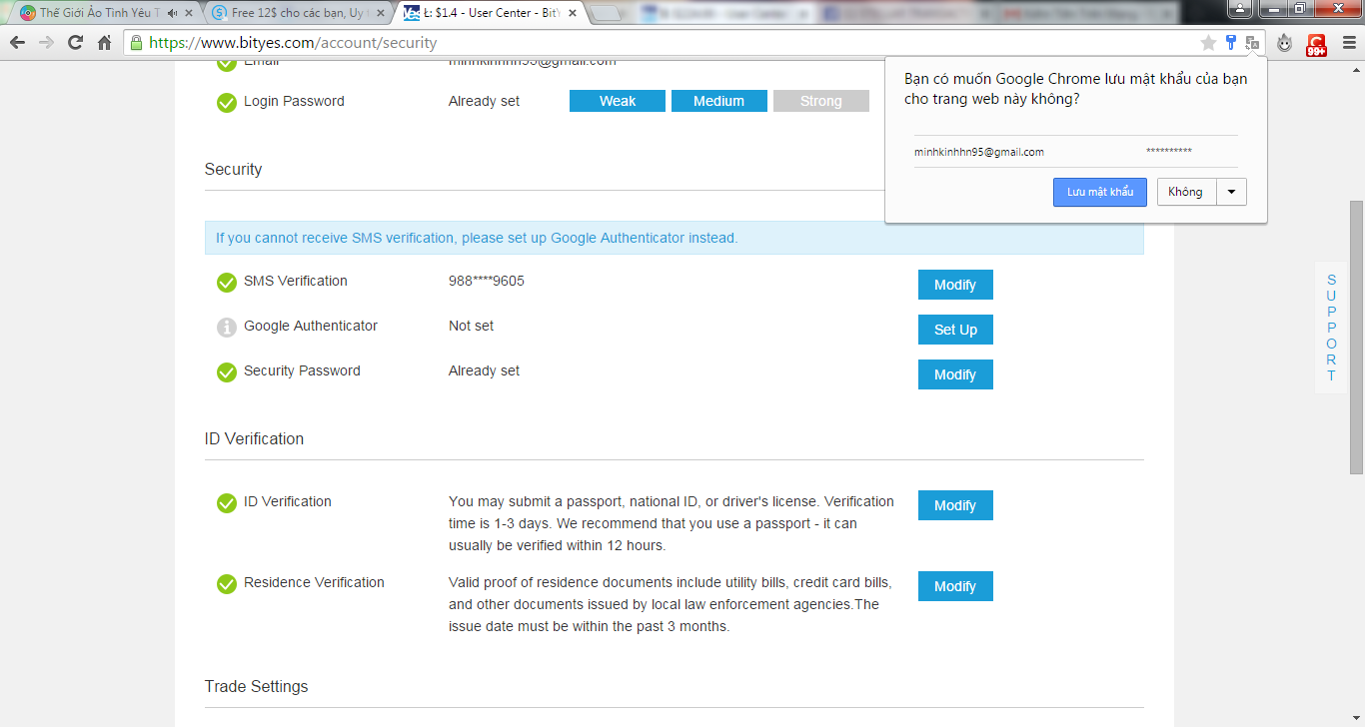1365x727 pixels.
Task: Click the green check beside Security Password
Action: click(227, 371)
